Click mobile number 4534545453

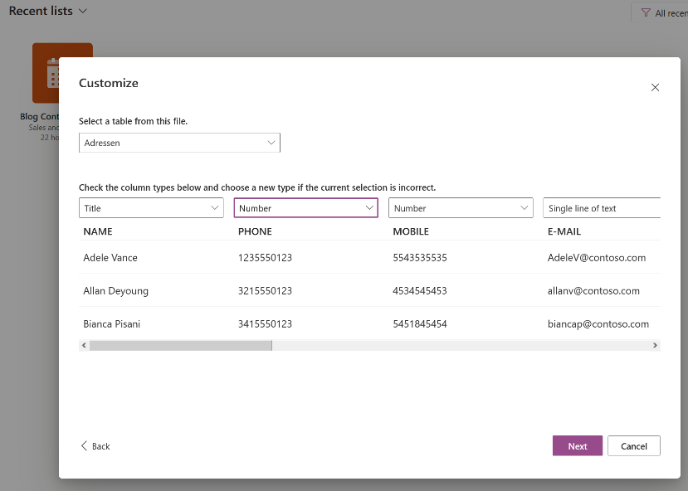[x=420, y=291]
